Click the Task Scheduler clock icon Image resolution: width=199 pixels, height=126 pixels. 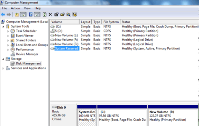coord(13,31)
